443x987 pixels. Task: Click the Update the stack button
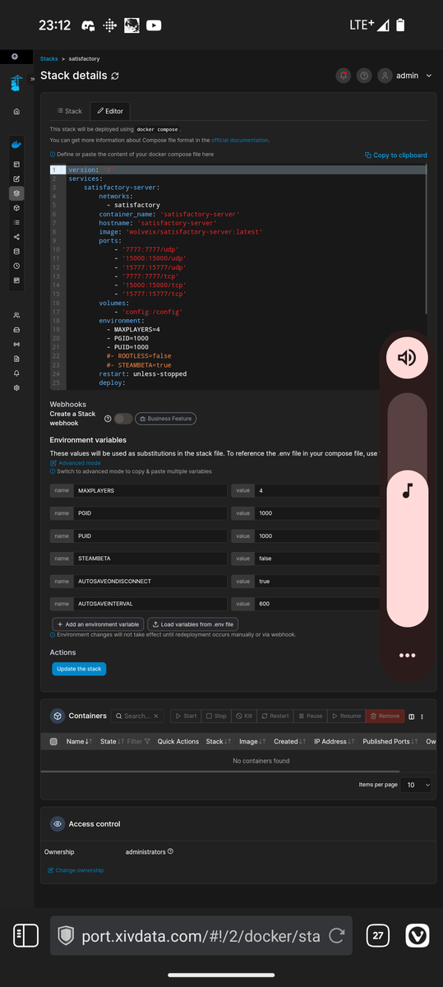pyautogui.click(x=79, y=669)
